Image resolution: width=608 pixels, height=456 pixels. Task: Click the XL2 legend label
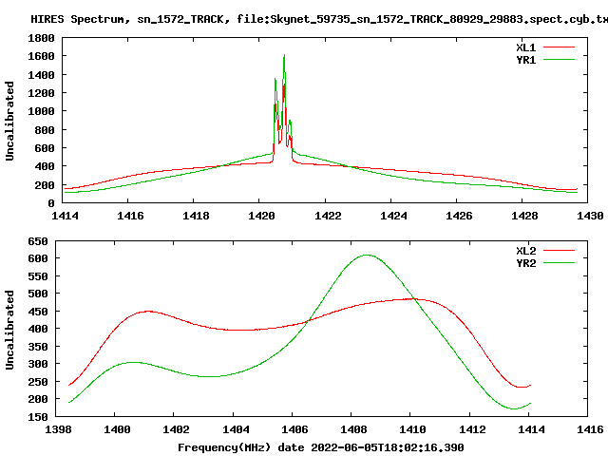pyautogui.click(x=525, y=251)
